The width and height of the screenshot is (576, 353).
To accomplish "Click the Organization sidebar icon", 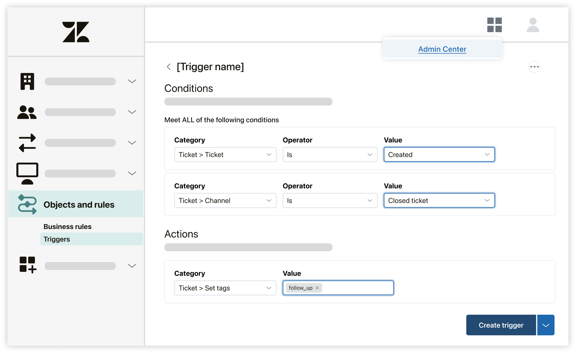I will [x=27, y=81].
